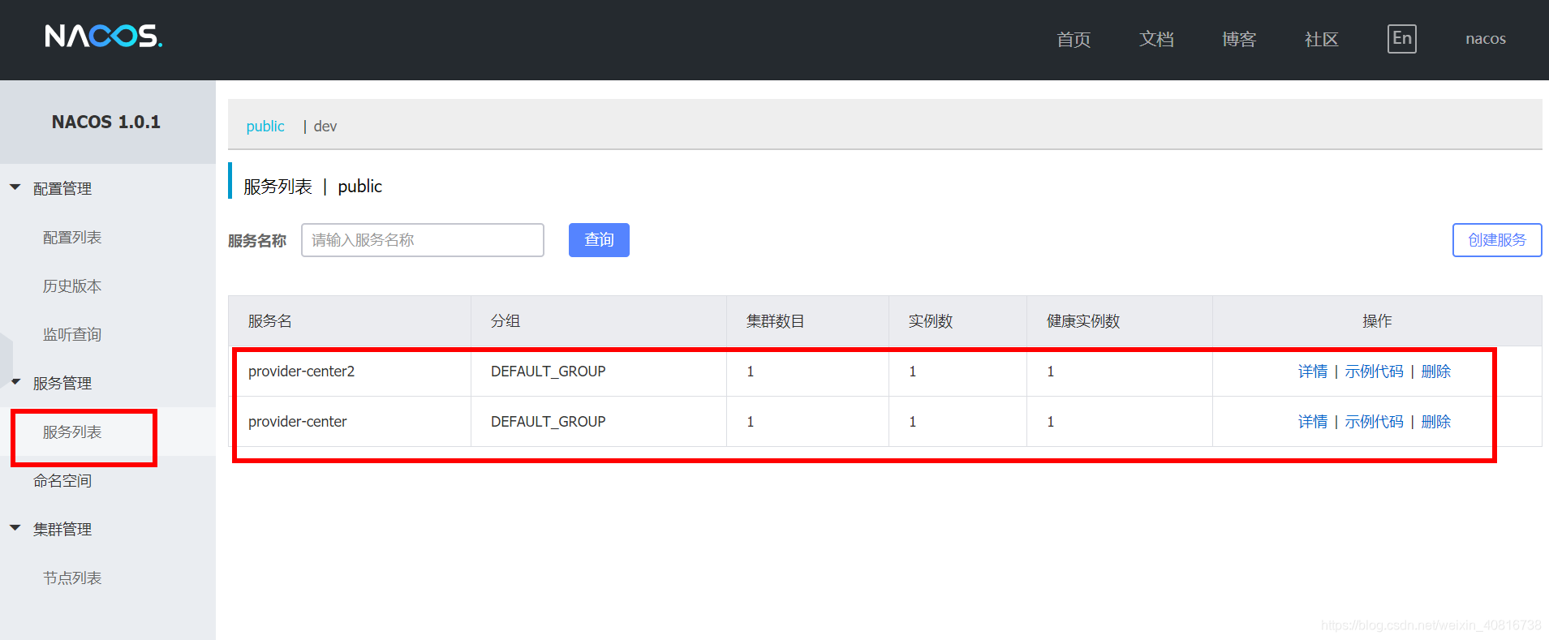Select the dev namespace tab
The height and width of the screenshot is (640, 1549).
click(x=325, y=127)
